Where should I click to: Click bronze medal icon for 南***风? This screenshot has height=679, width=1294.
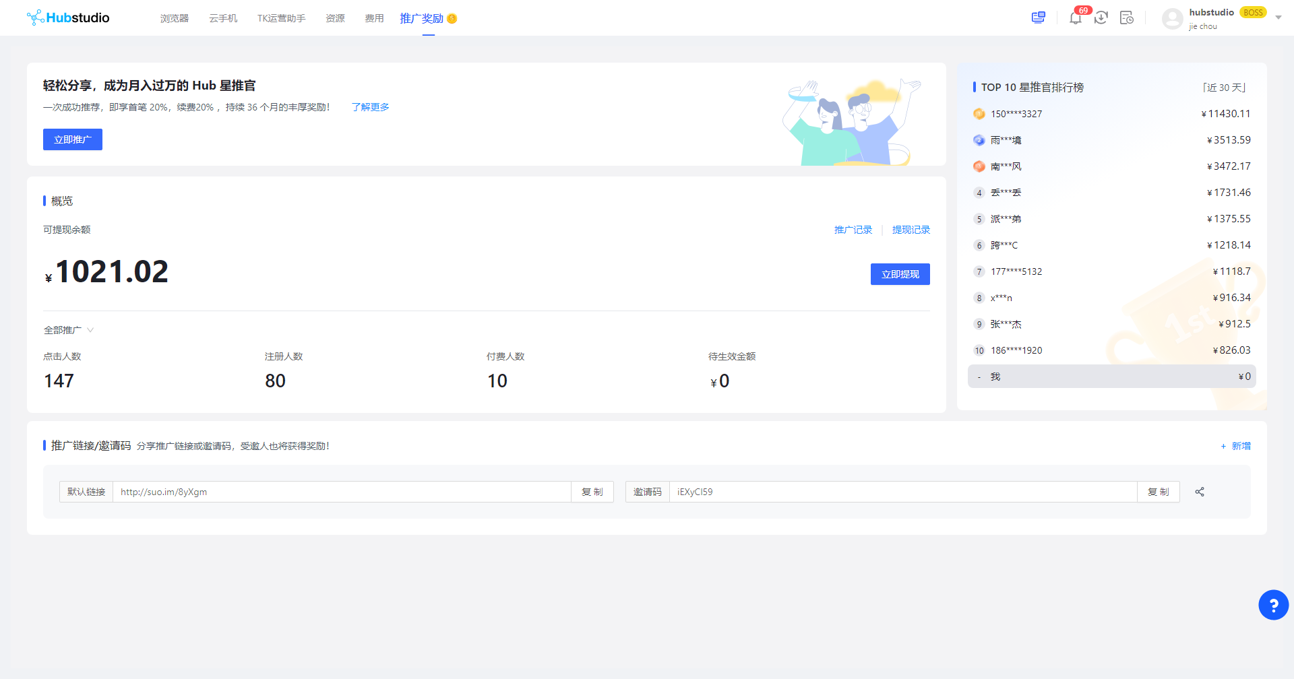point(979,166)
